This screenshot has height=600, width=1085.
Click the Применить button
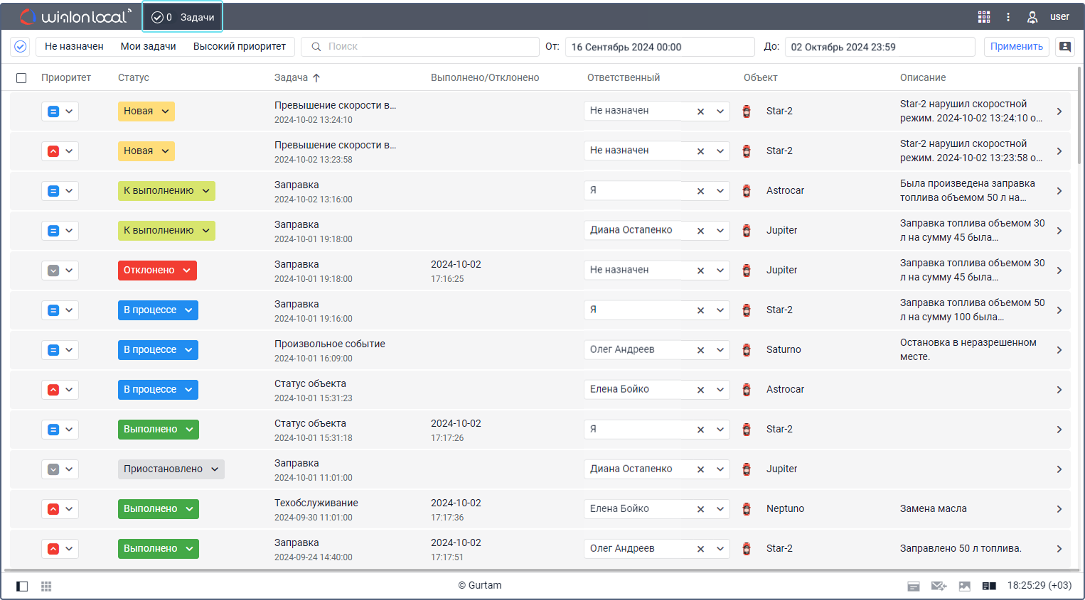(1017, 46)
